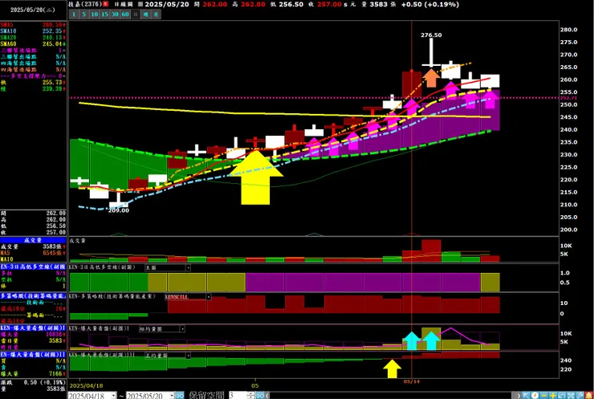Switch to the 5-minute timeframe button

tap(83, 14)
